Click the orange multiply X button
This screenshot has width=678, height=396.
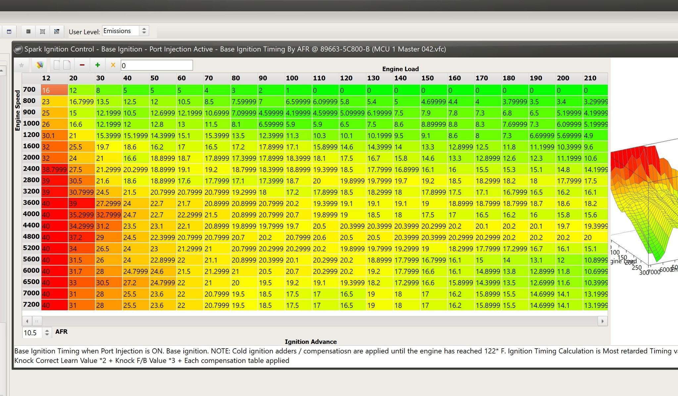[x=113, y=65]
